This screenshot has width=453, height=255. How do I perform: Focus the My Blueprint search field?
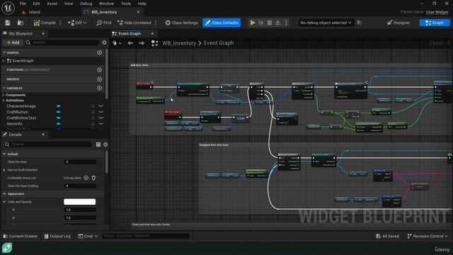tap(62, 42)
